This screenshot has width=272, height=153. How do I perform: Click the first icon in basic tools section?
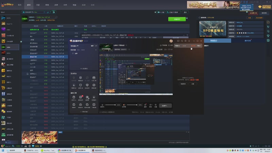coord(74,97)
